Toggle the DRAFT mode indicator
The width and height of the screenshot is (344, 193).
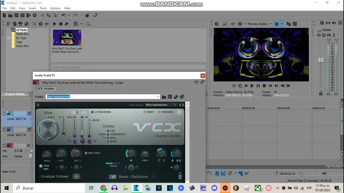[149, 112]
